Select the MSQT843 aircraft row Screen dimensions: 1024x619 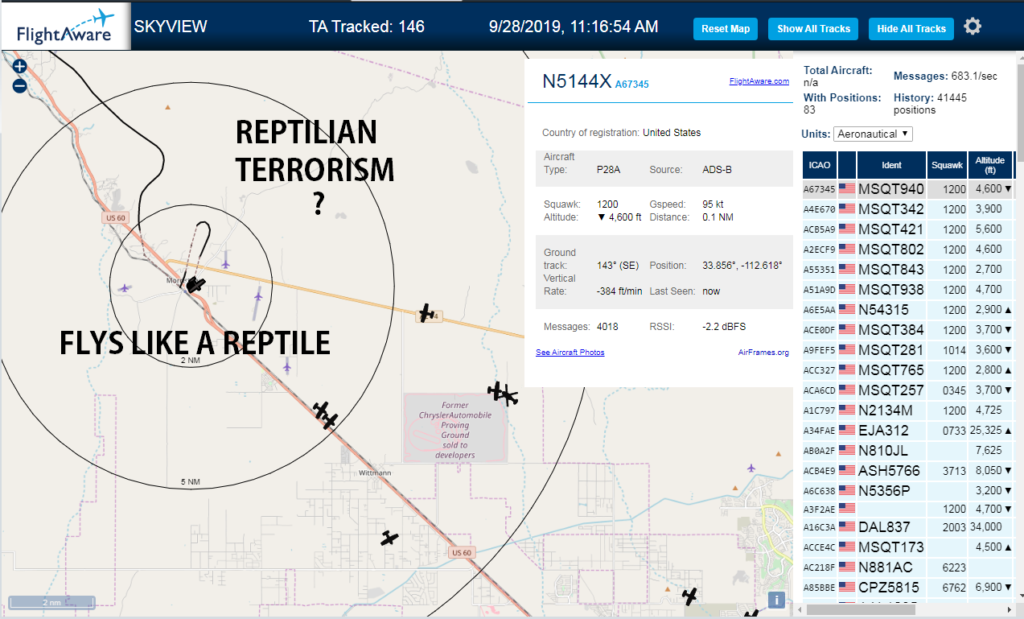[x=908, y=270]
